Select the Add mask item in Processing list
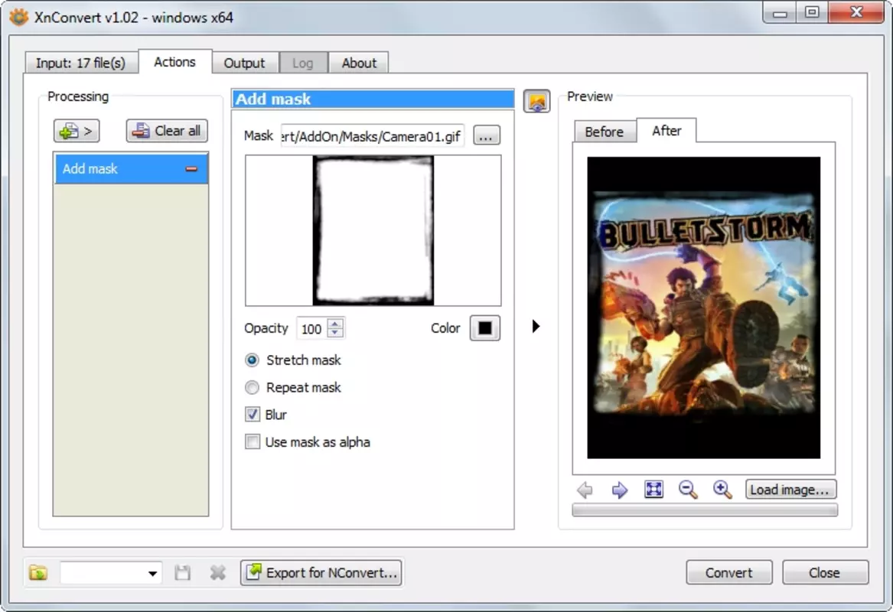893x612 pixels. [x=132, y=169]
